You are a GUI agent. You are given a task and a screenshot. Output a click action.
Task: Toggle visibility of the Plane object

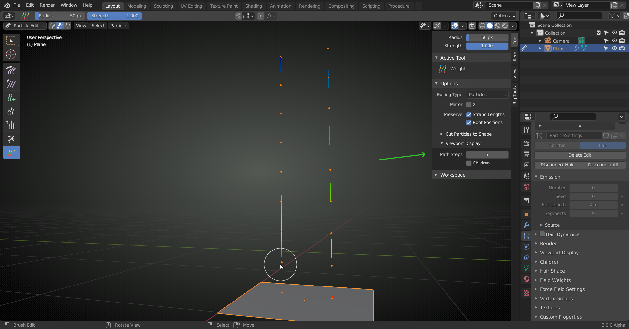click(615, 48)
